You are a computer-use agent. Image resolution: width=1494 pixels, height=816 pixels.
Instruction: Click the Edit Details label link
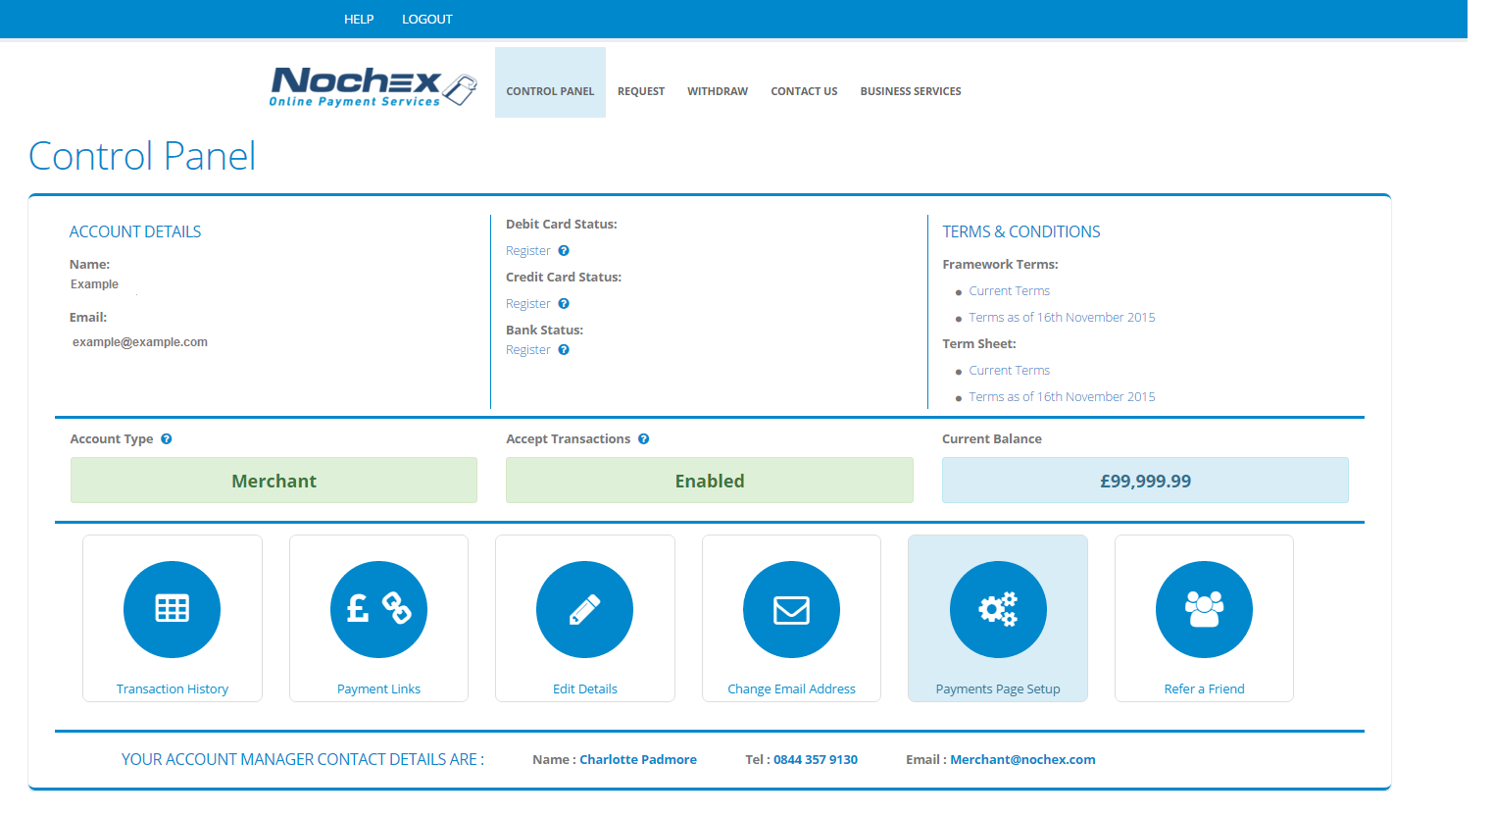tap(585, 689)
